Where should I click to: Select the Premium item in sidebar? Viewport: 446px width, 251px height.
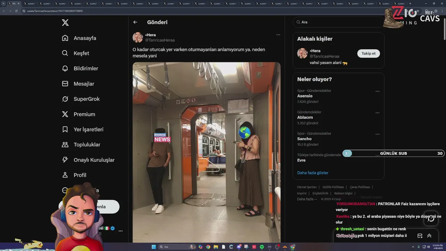(x=78, y=114)
